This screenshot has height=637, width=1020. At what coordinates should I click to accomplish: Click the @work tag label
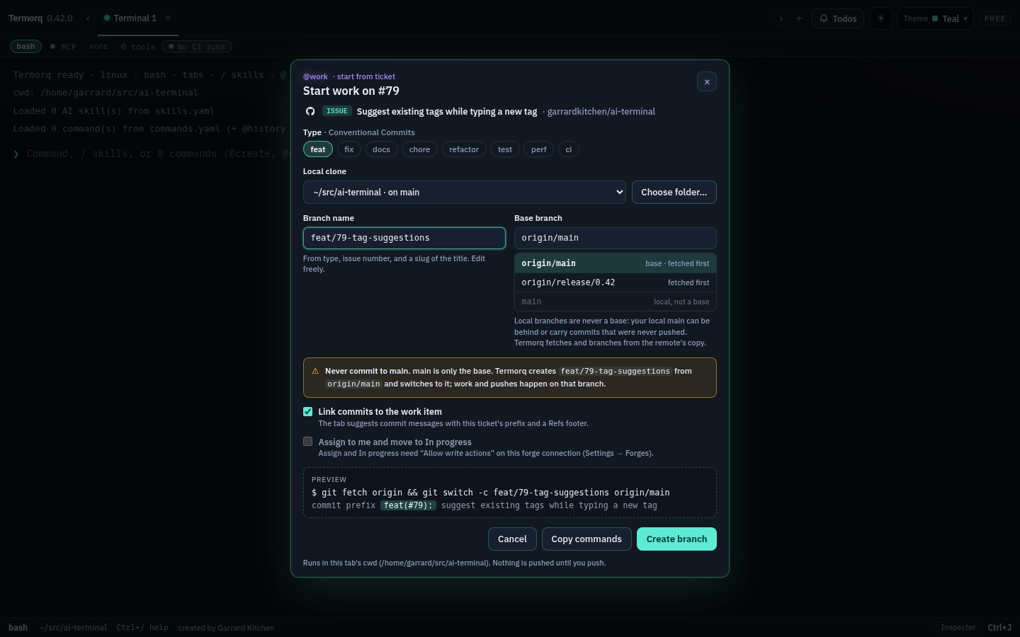click(x=315, y=76)
